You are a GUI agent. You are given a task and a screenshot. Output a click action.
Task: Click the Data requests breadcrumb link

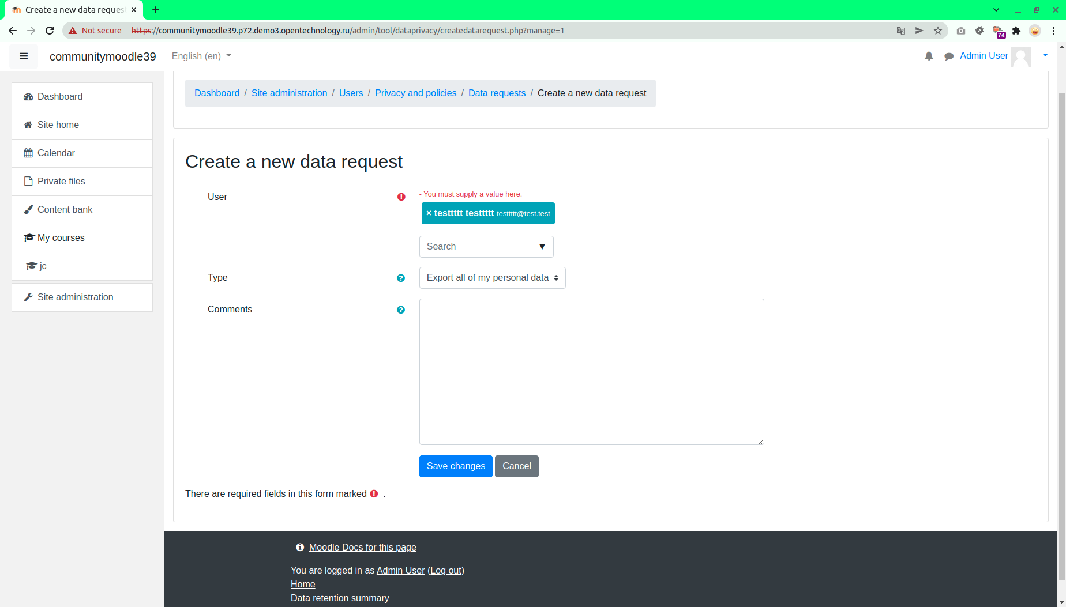tap(497, 93)
